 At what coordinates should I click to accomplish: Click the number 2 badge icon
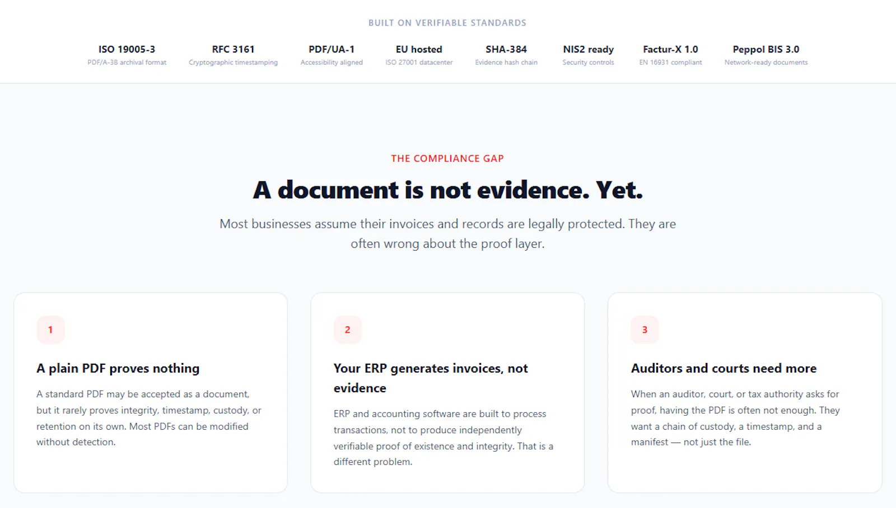tap(347, 330)
